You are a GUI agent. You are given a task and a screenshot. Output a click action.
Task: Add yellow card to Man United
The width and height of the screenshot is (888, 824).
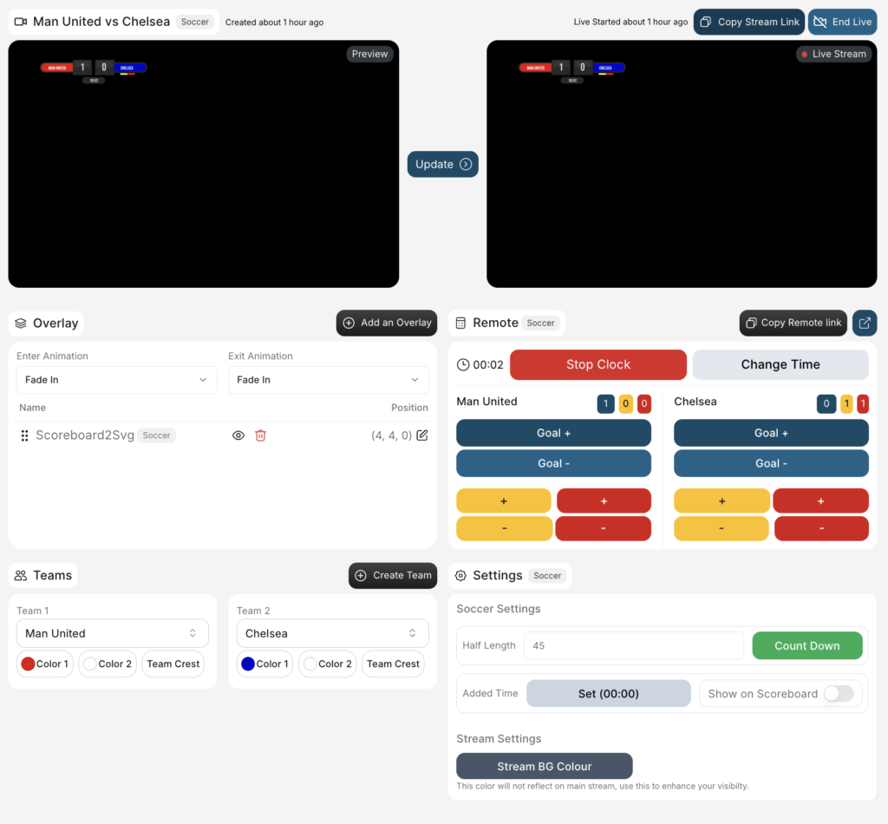click(504, 501)
